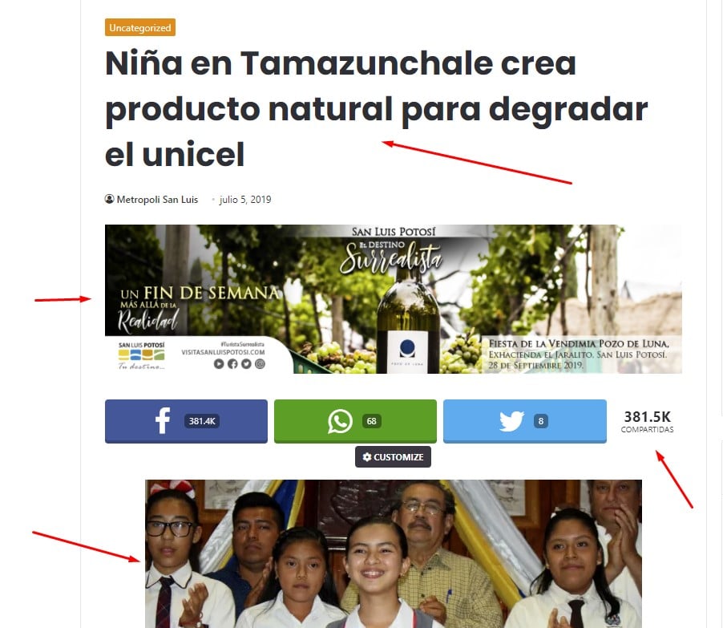Click the 381.5K Compartidas total
Screen dimensions: 723x628
648,422
